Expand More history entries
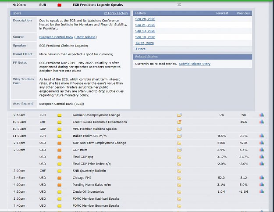Screen dimensions: 274x212 [140, 49]
